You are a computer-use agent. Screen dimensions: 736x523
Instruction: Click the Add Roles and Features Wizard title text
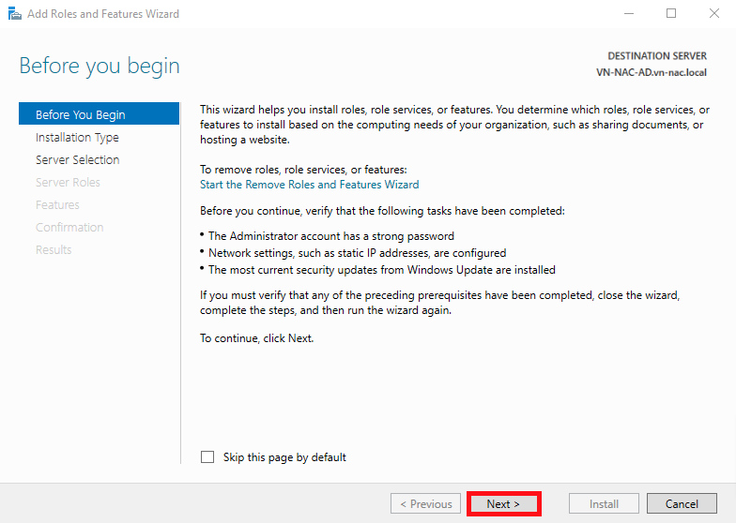pos(103,14)
